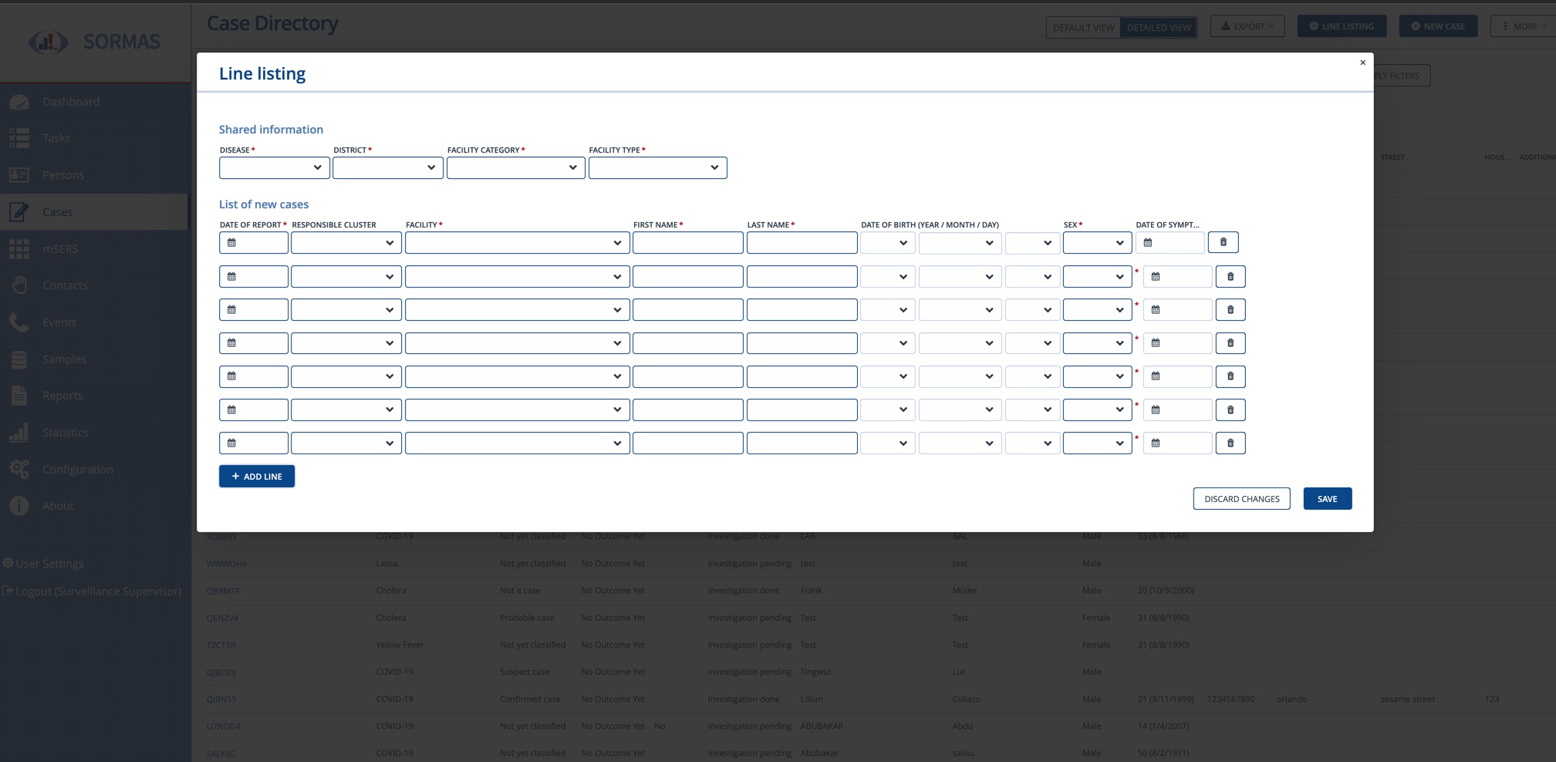Select the Reports sidebar icon
This screenshot has width=1556, height=762.
(19, 395)
